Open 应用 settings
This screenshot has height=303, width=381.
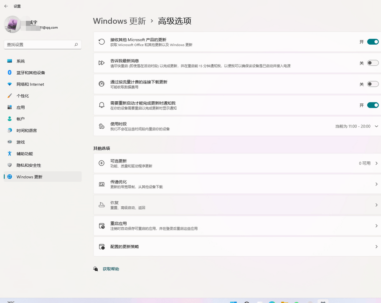tap(43, 108)
